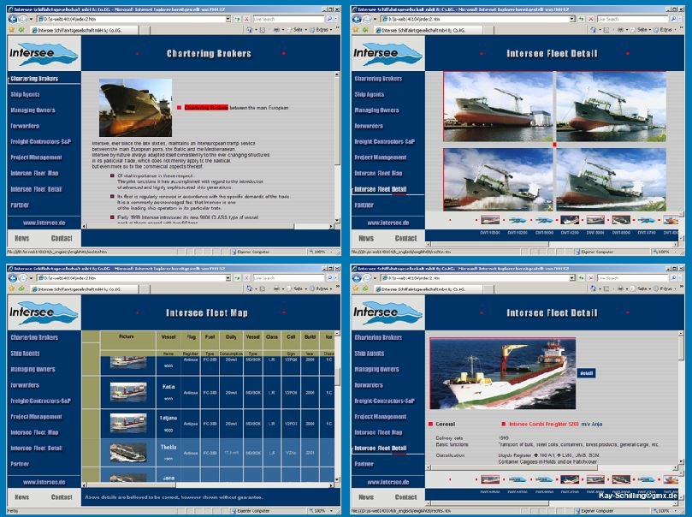
Task: Click the Intersee logo on the Fleet Map page
Action: [x=43, y=314]
